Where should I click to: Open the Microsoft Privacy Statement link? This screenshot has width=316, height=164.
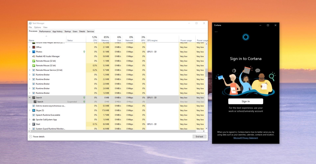[x=245, y=138]
